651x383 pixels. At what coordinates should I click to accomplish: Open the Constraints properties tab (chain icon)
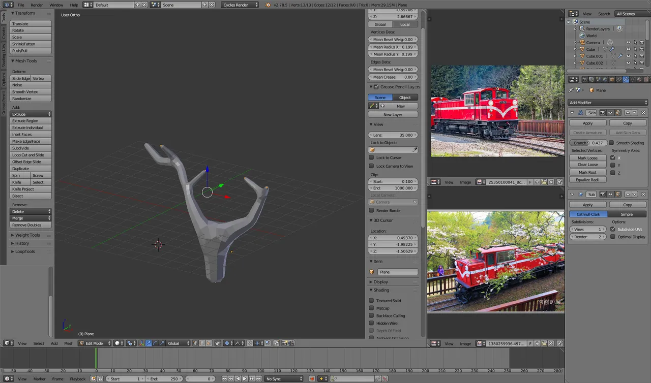619,79
